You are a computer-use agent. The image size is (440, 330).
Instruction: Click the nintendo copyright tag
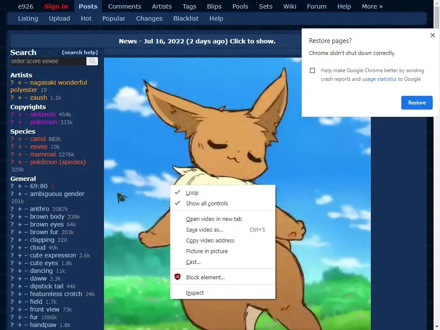coord(43,114)
